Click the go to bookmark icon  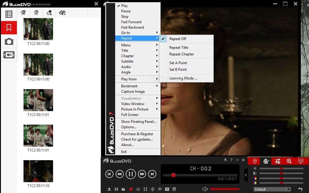[36, 13]
